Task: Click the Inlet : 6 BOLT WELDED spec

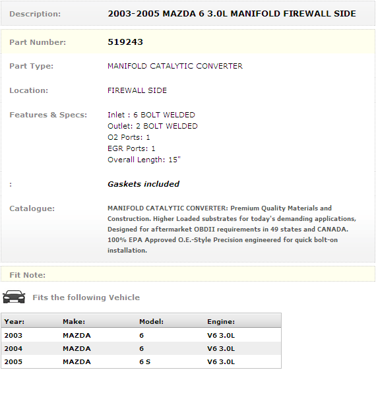Action: pos(151,115)
